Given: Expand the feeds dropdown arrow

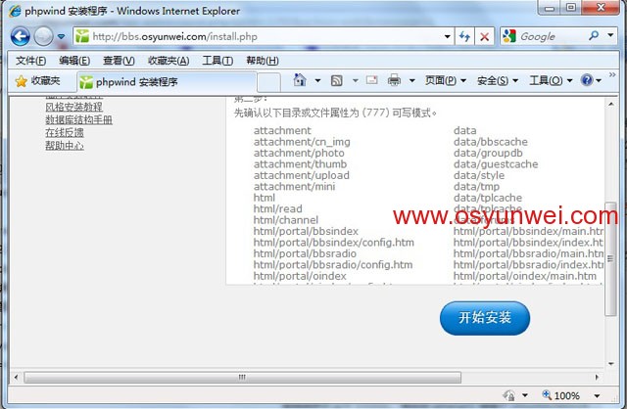Looking at the screenshot, I should click(355, 80).
